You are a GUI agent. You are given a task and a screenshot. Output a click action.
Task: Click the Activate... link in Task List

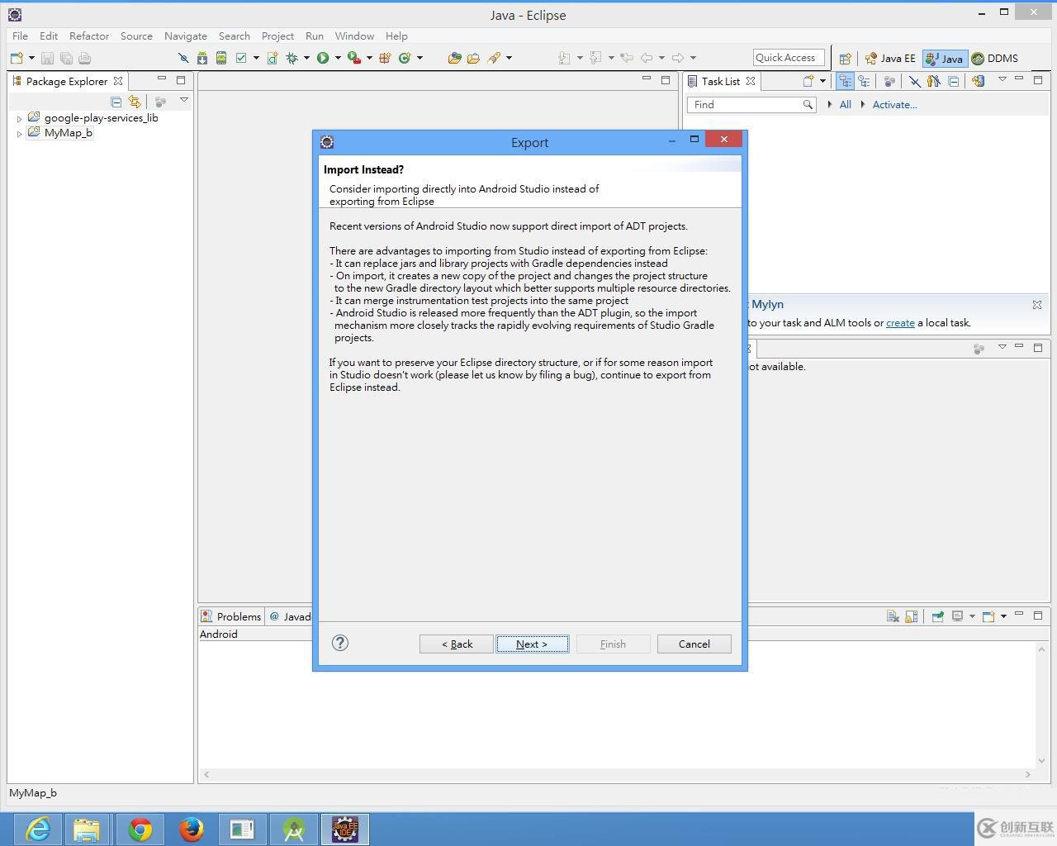click(894, 105)
